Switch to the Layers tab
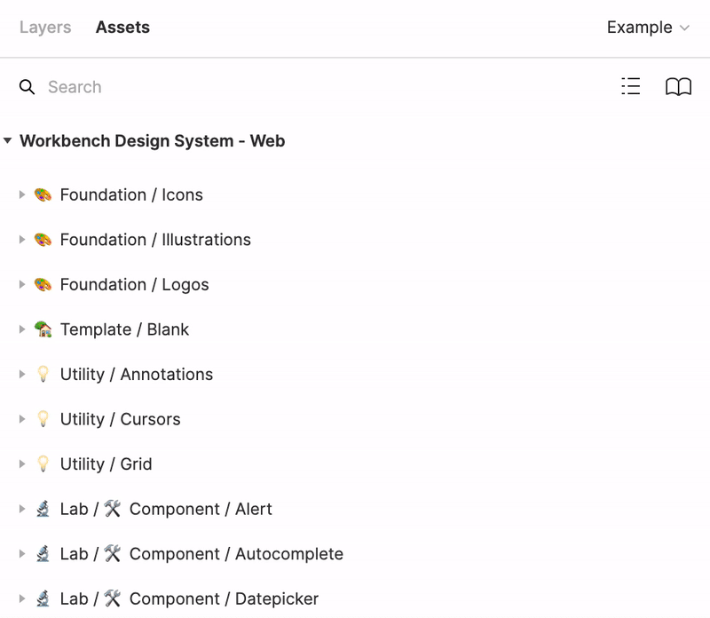The width and height of the screenshot is (710, 618). point(45,28)
